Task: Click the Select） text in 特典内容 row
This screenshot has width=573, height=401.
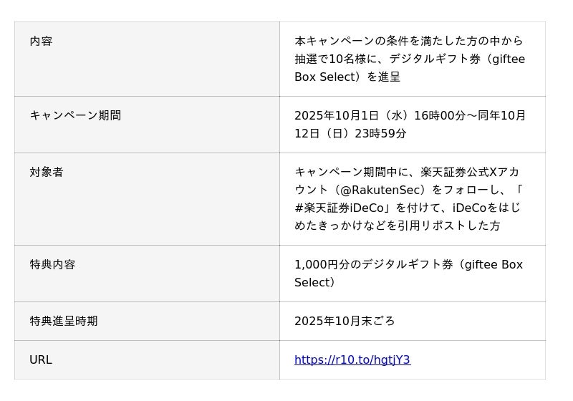Action: [x=314, y=282]
